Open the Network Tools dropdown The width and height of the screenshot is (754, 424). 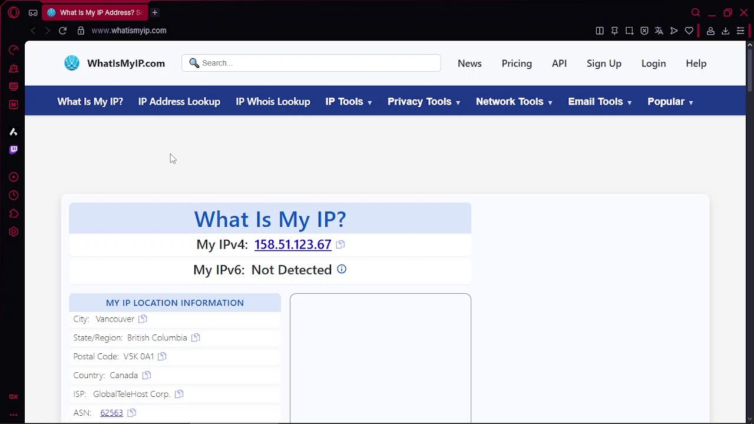[514, 101]
